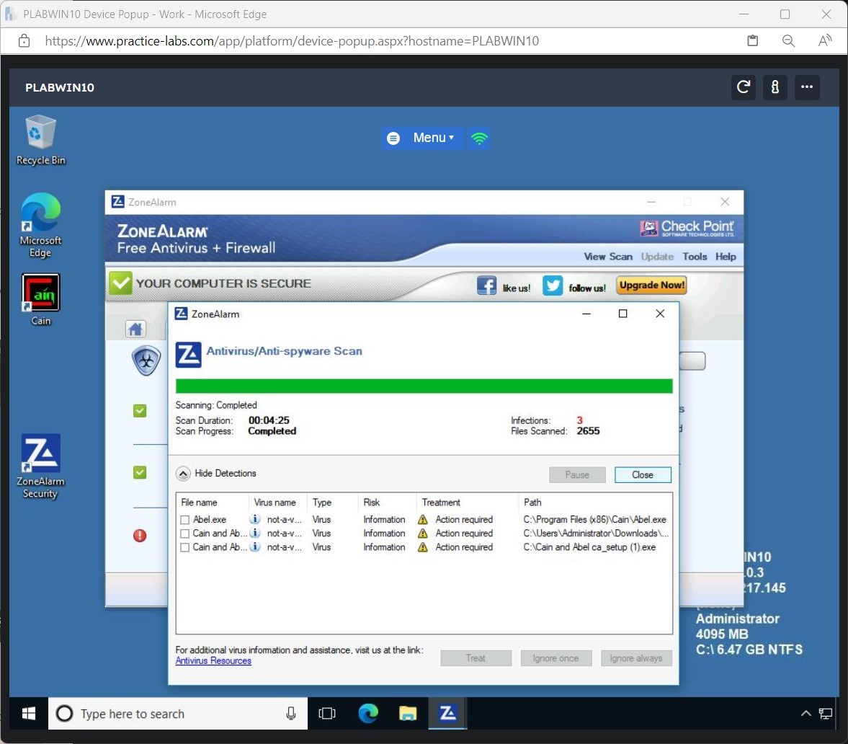
Task: Open the Antivirus Resources link
Action: (213, 660)
